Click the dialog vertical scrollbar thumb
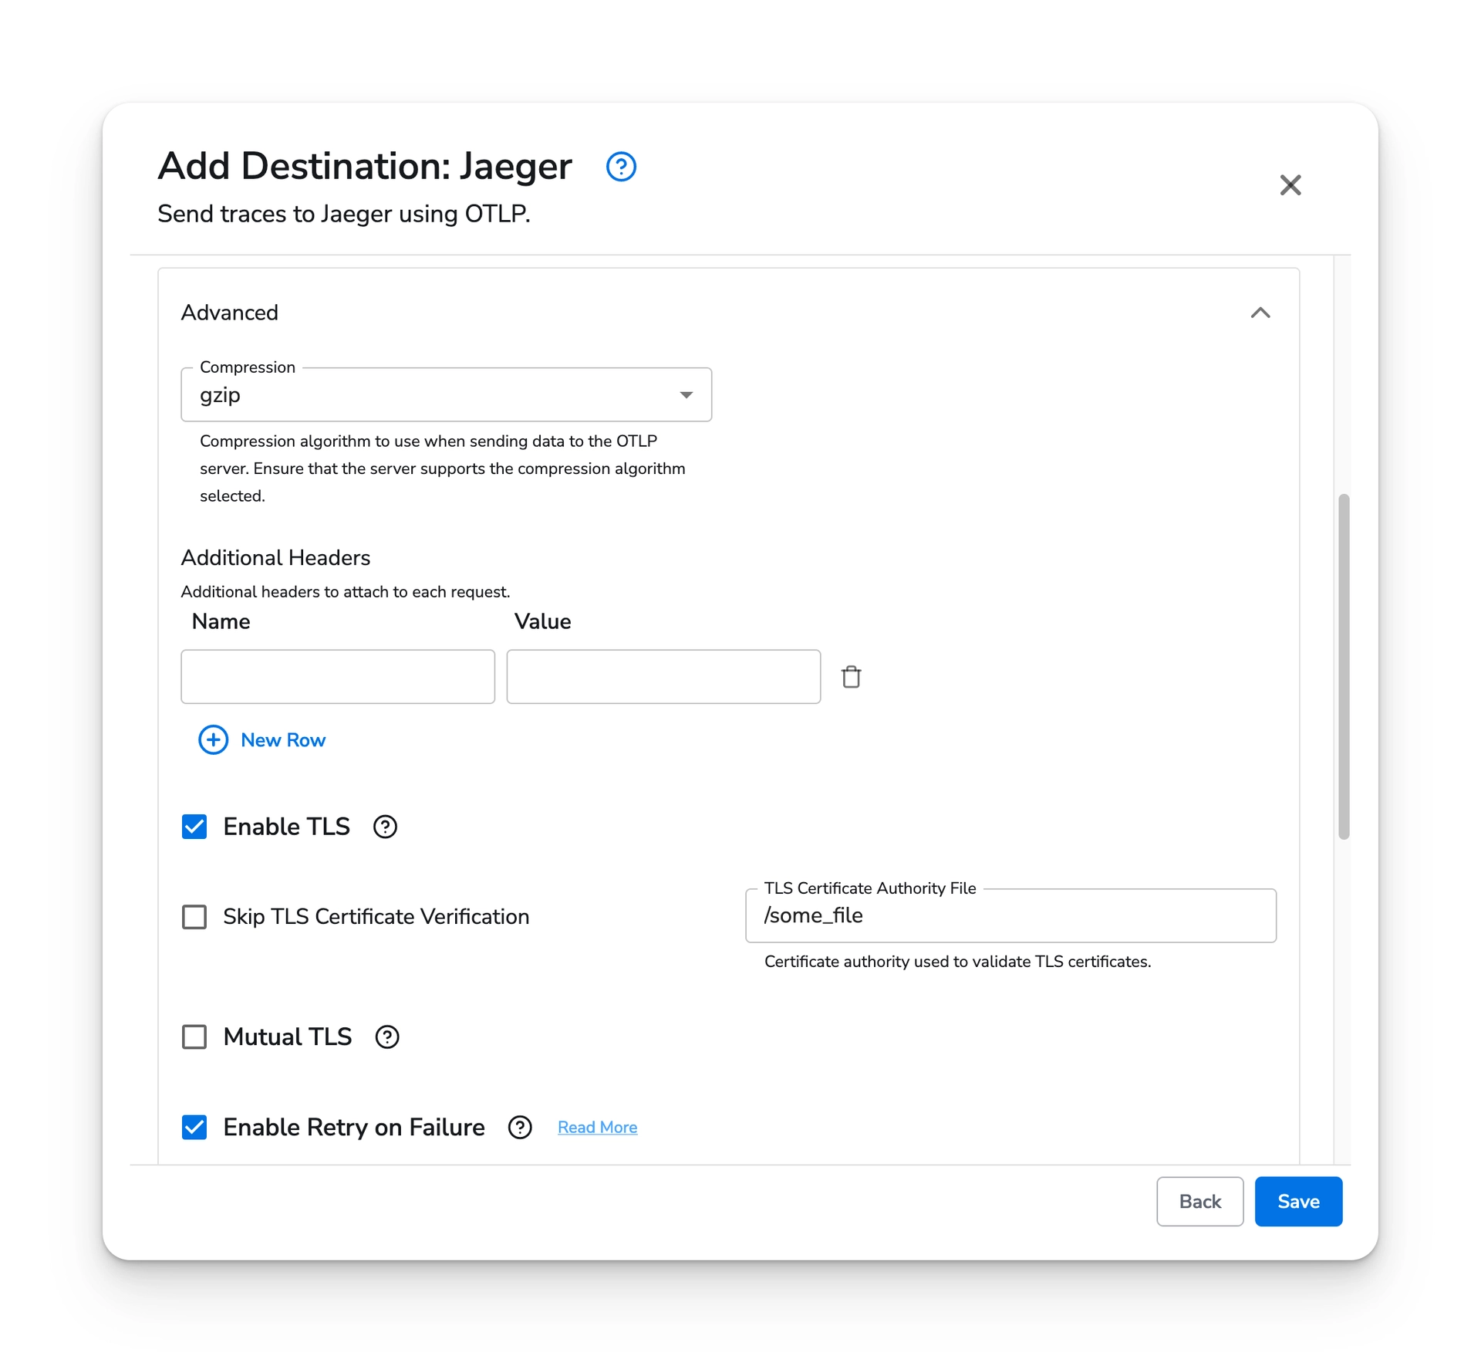This screenshot has width=1481, height=1363. 1344,666
